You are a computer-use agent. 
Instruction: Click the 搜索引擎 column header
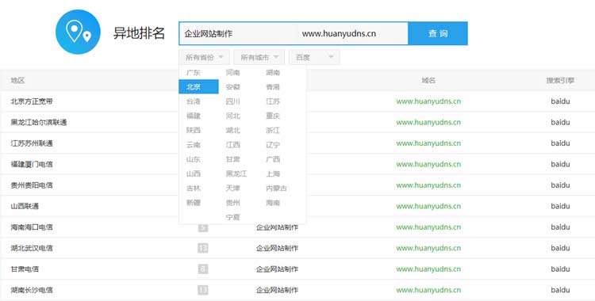coord(560,80)
